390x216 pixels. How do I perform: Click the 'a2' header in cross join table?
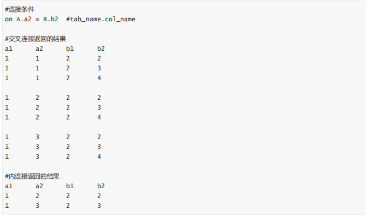coord(39,49)
